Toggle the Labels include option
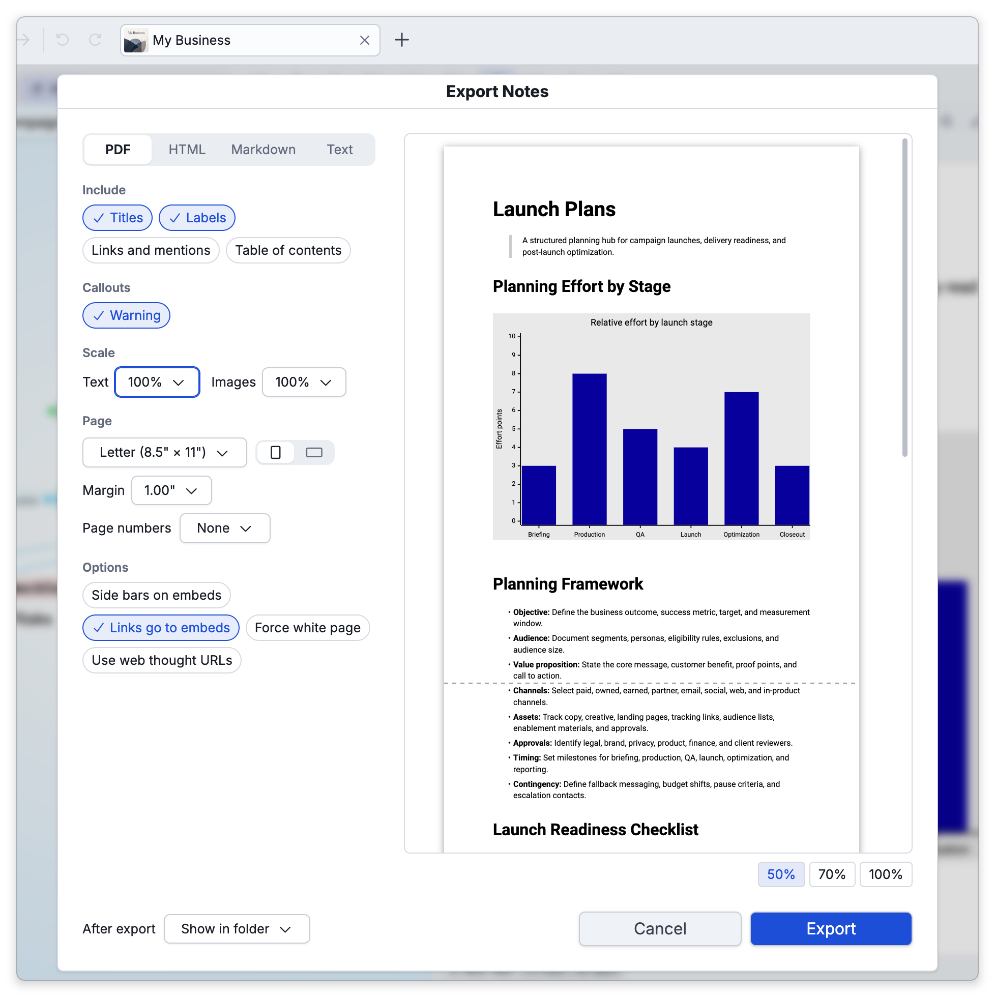Screen dimensions: 995x997 coord(197,218)
